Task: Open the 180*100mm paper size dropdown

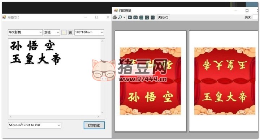Action: 89,32
